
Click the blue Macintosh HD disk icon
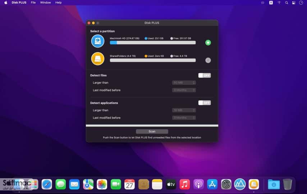coord(98,41)
